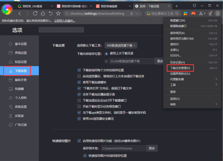Click the options search input box
This screenshot has height=161, width=223.
61,30
